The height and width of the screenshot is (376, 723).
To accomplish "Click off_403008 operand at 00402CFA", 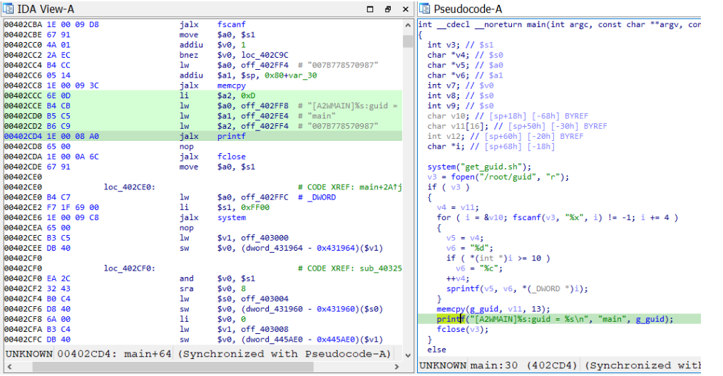I will [265, 328].
